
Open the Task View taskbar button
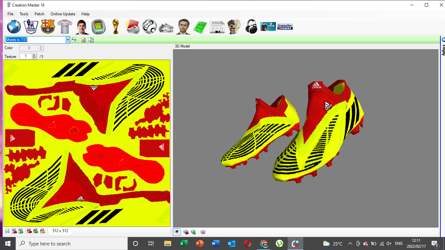pyautogui.click(x=151, y=243)
